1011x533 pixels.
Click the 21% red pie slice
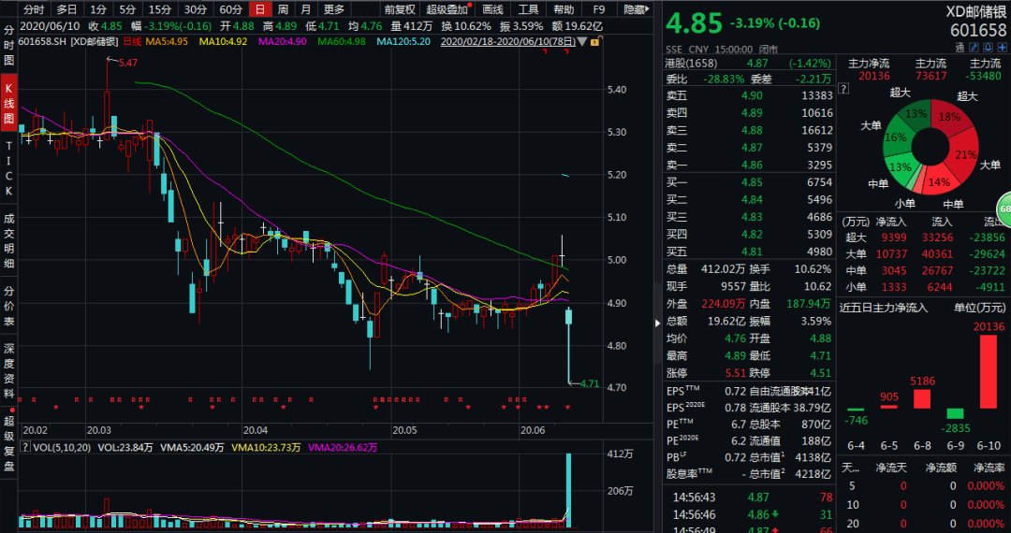(964, 154)
